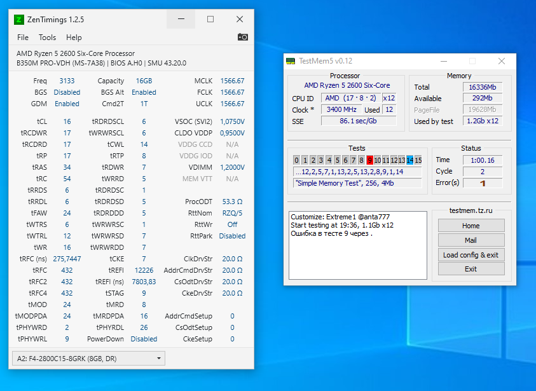Image resolution: width=536 pixels, height=391 pixels.
Task: Close the TestMem5 window
Action: pyautogui.click(x=502, y=61)
